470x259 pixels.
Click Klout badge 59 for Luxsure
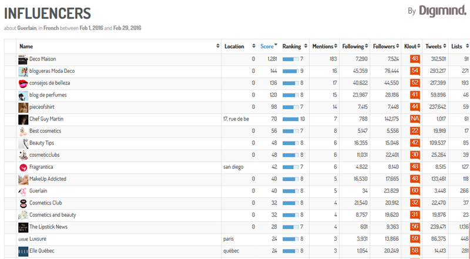click(415, 238)
